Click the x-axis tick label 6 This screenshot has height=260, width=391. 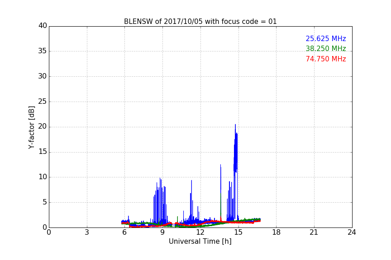(x=124, y=232)
